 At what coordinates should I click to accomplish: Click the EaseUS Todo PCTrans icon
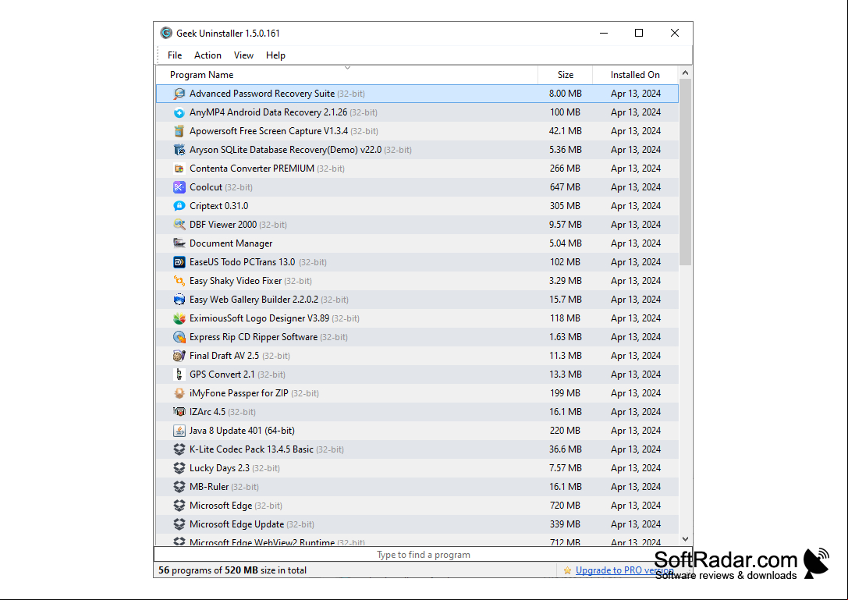coord(179,262)
